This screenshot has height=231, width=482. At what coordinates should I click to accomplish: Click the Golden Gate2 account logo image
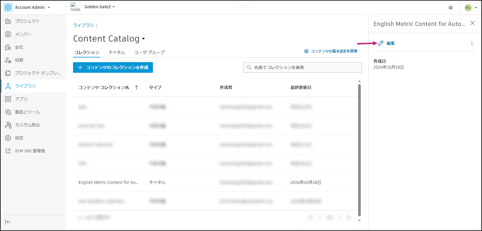click(x=75, y=7)
